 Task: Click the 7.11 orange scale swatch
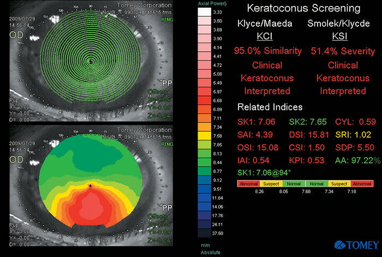coord(205,118)
